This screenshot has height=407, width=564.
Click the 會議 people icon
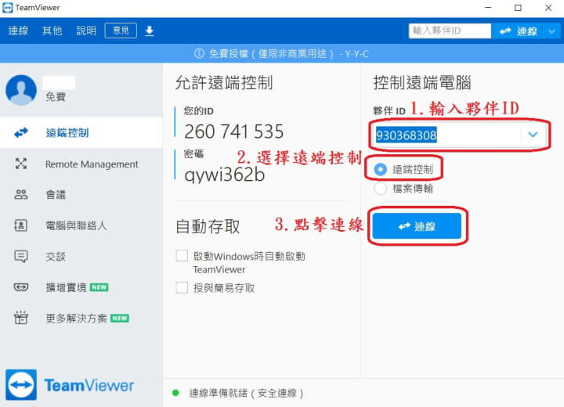click(x=21, y=195)
